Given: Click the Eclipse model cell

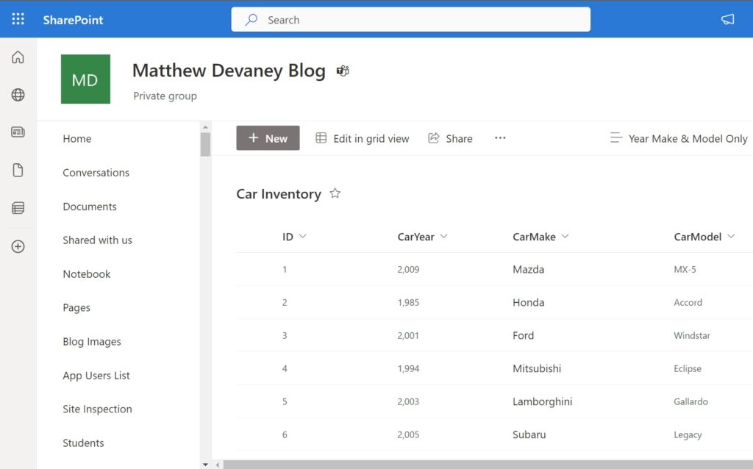Looking at the screenshot, I should [x=688, y=369].
